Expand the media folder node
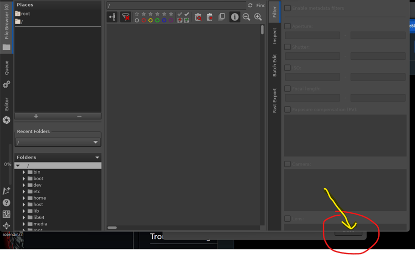Image resolution: width=415 pixels, height=255 pixels. [24, 224]
